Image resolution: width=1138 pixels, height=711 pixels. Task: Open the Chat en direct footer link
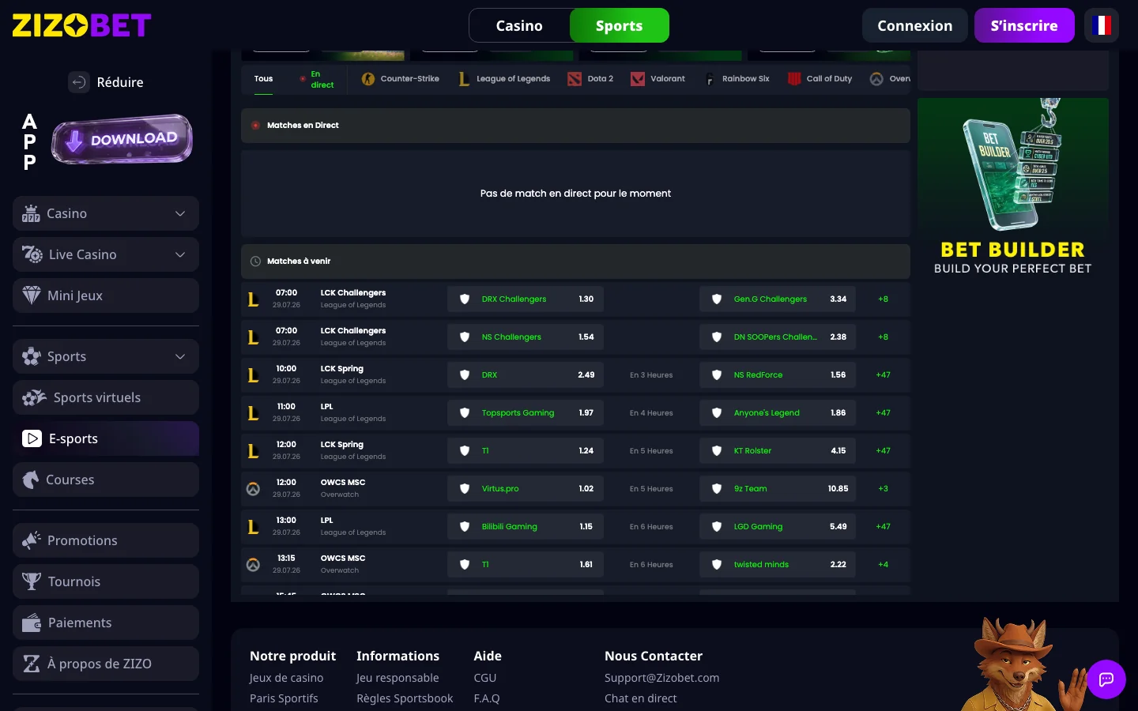pyautogui.click(x=641, y=698)
